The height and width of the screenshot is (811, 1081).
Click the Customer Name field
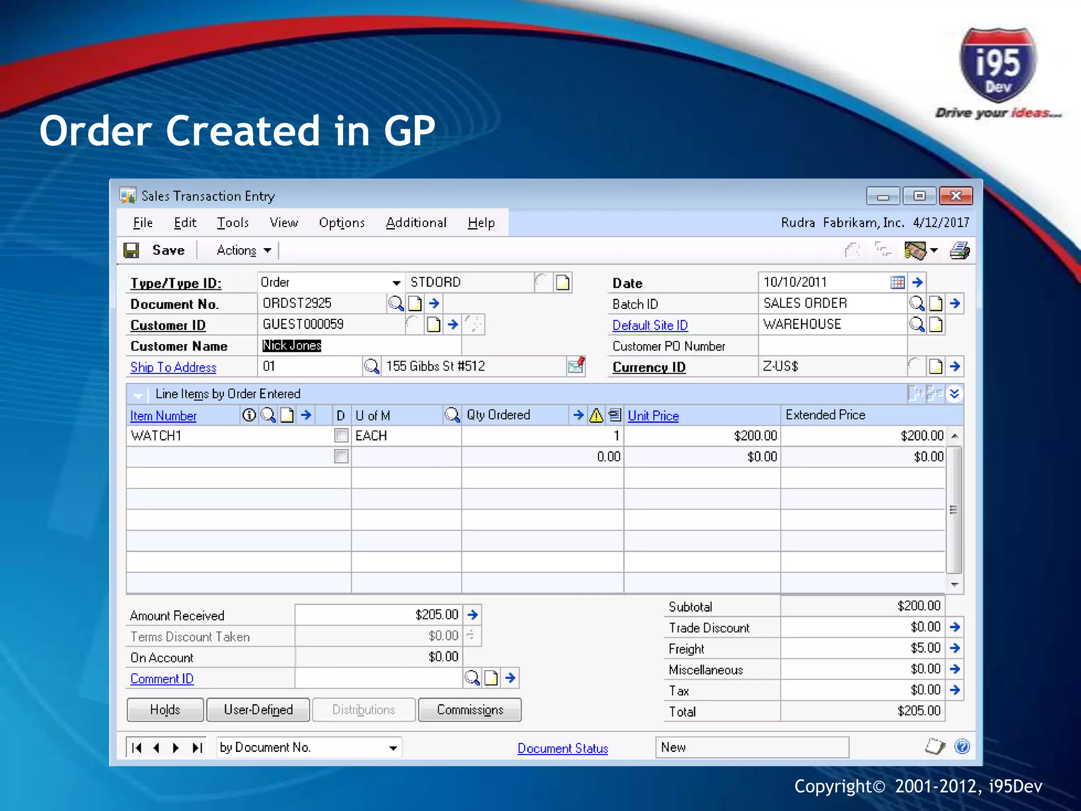[x=359, y=345]
